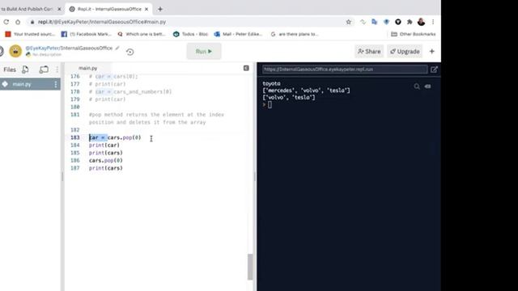
Task: Open the Chrome profile avatar
Action: click(x=421, y=22)
